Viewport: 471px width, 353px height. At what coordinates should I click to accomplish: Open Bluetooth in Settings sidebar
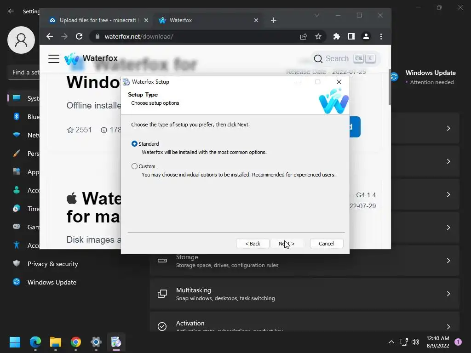(23, 117)
